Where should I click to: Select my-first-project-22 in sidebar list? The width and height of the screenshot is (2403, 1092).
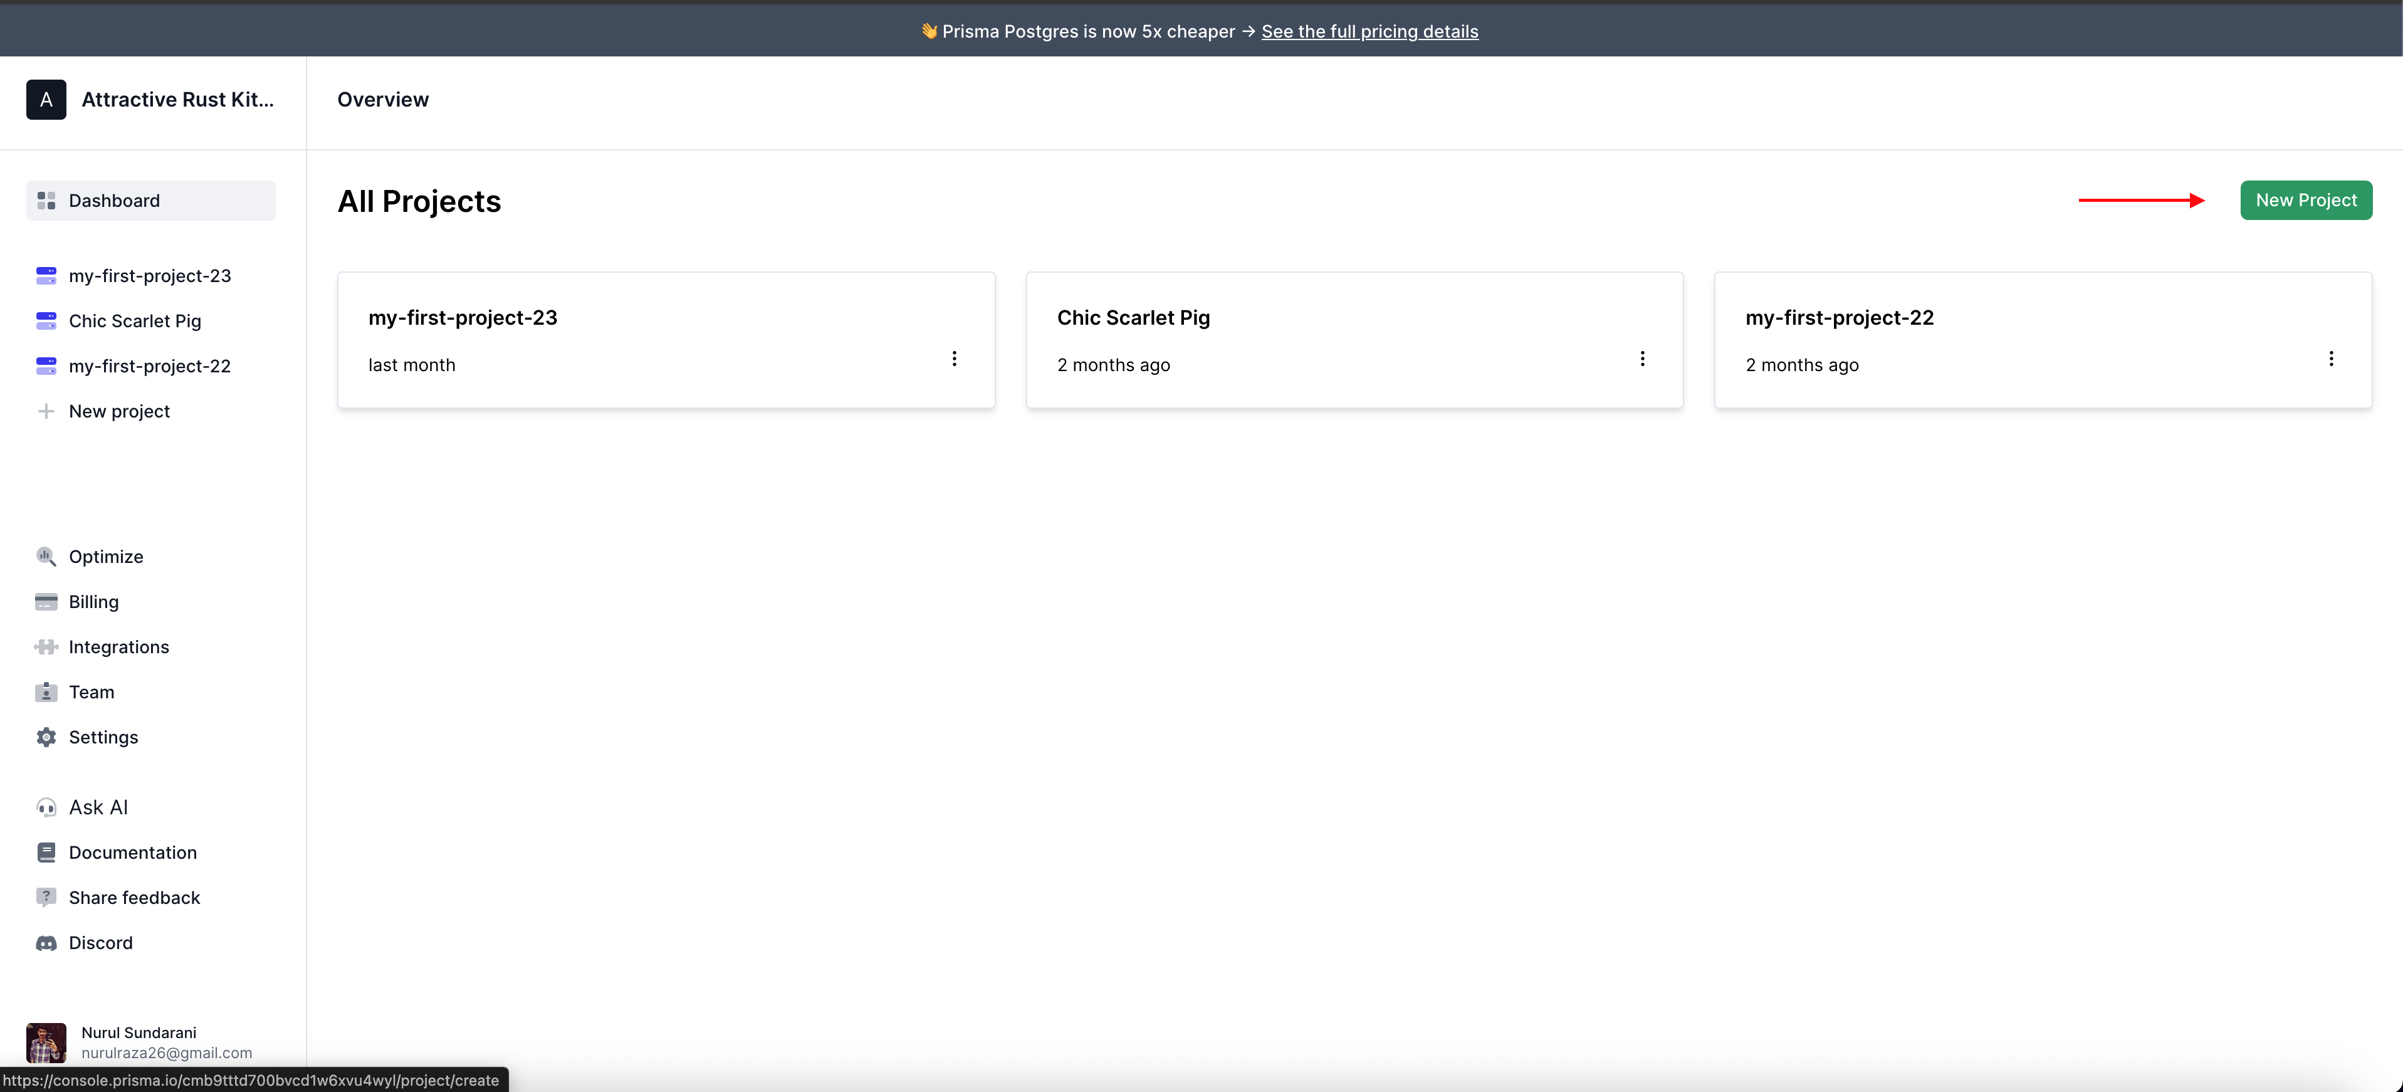151,366
